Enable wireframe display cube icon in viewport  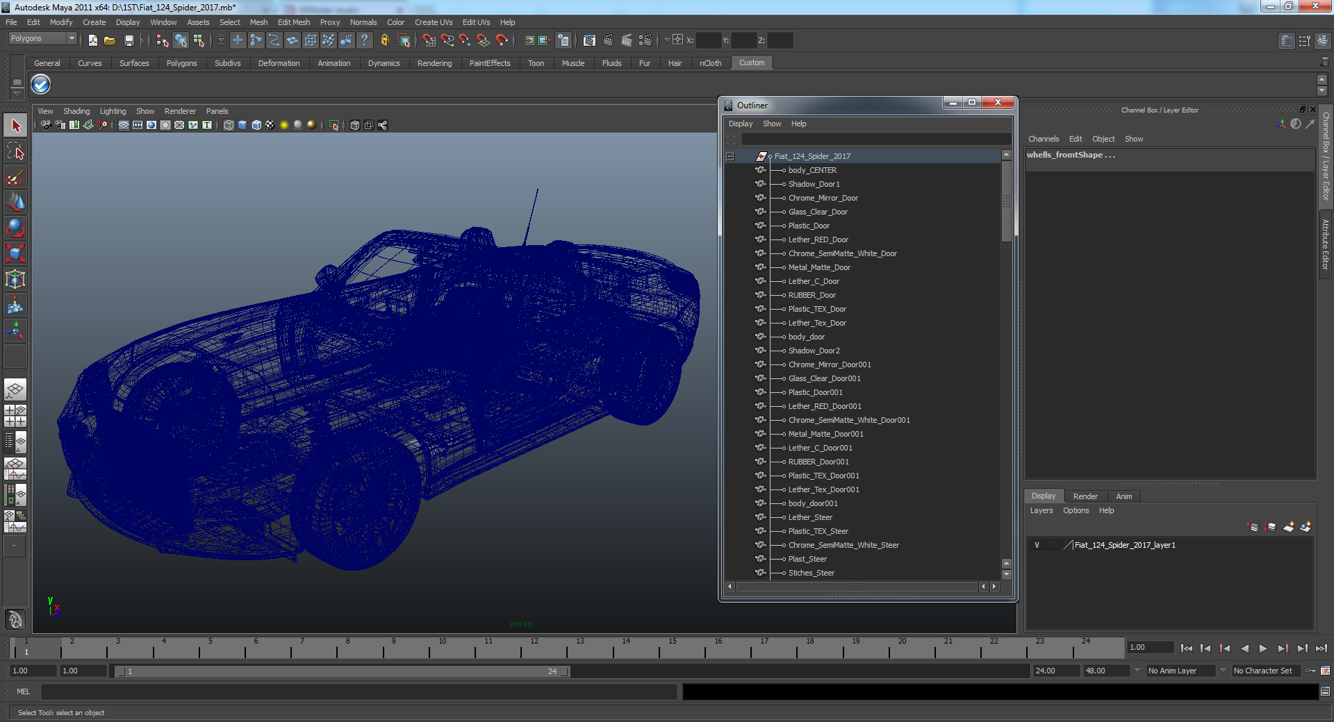229,125
